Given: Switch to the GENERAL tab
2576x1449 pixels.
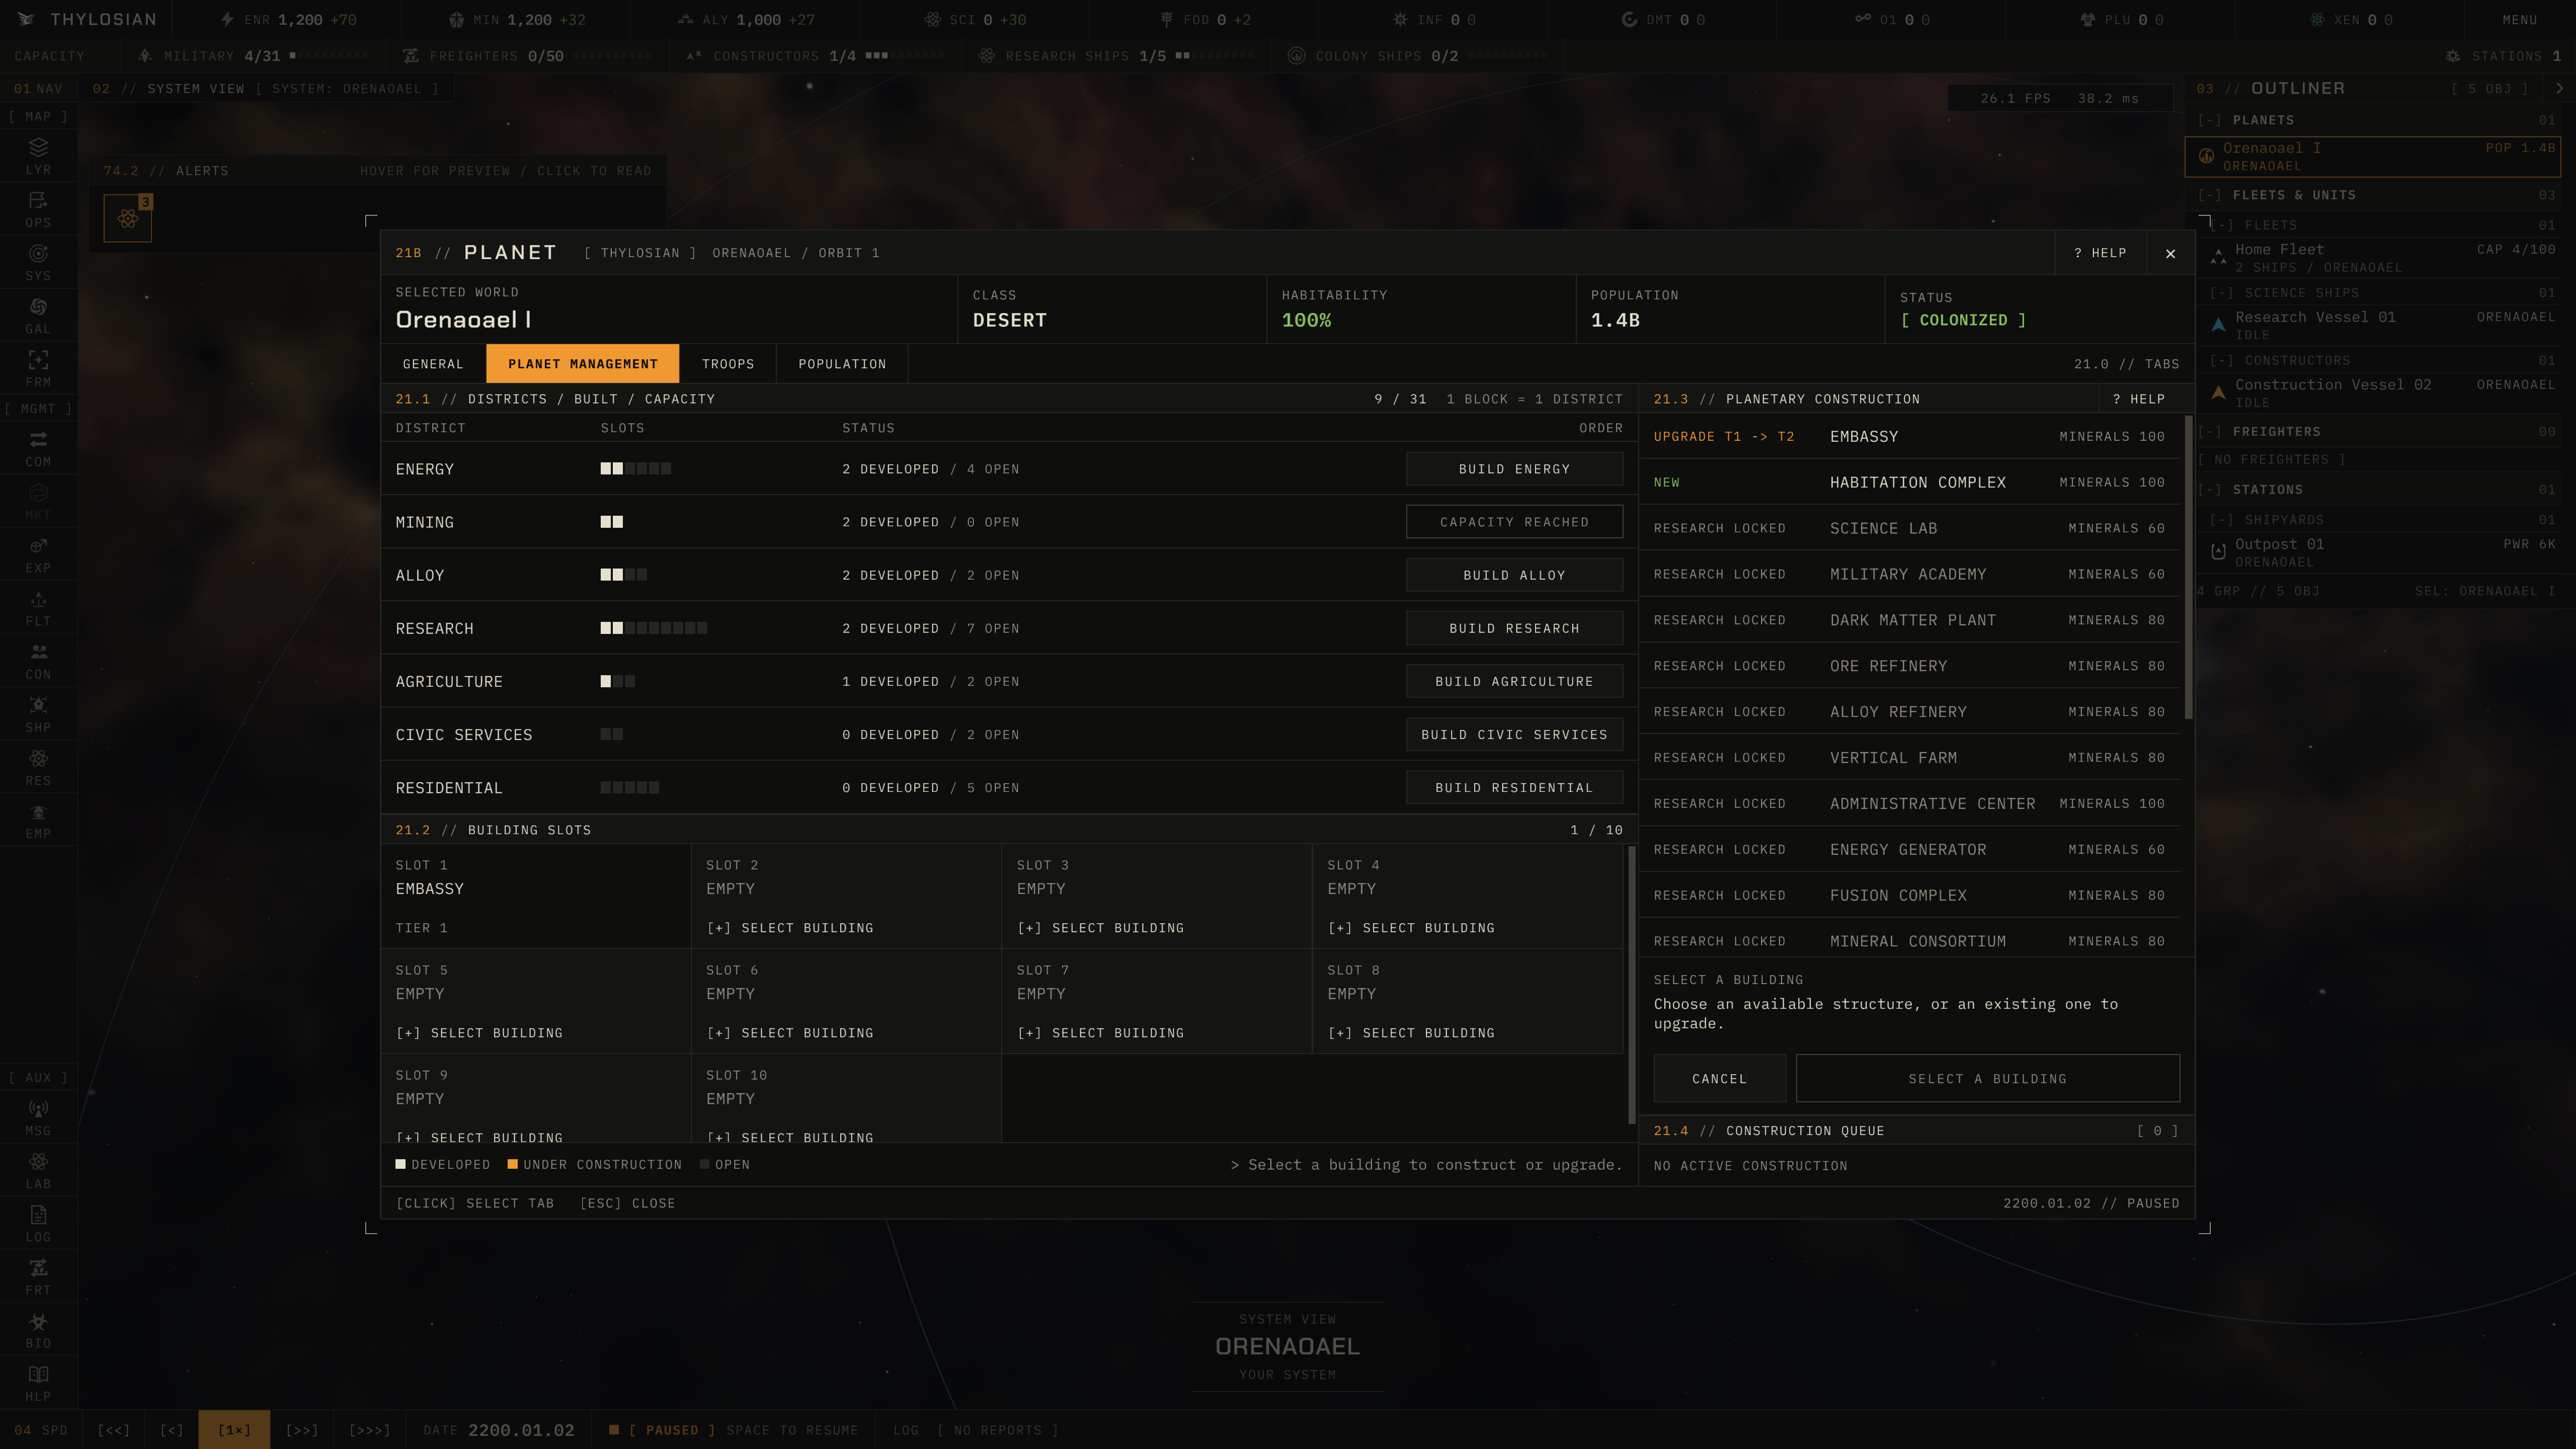Looking at the screenshot, I should coord(433,364).
